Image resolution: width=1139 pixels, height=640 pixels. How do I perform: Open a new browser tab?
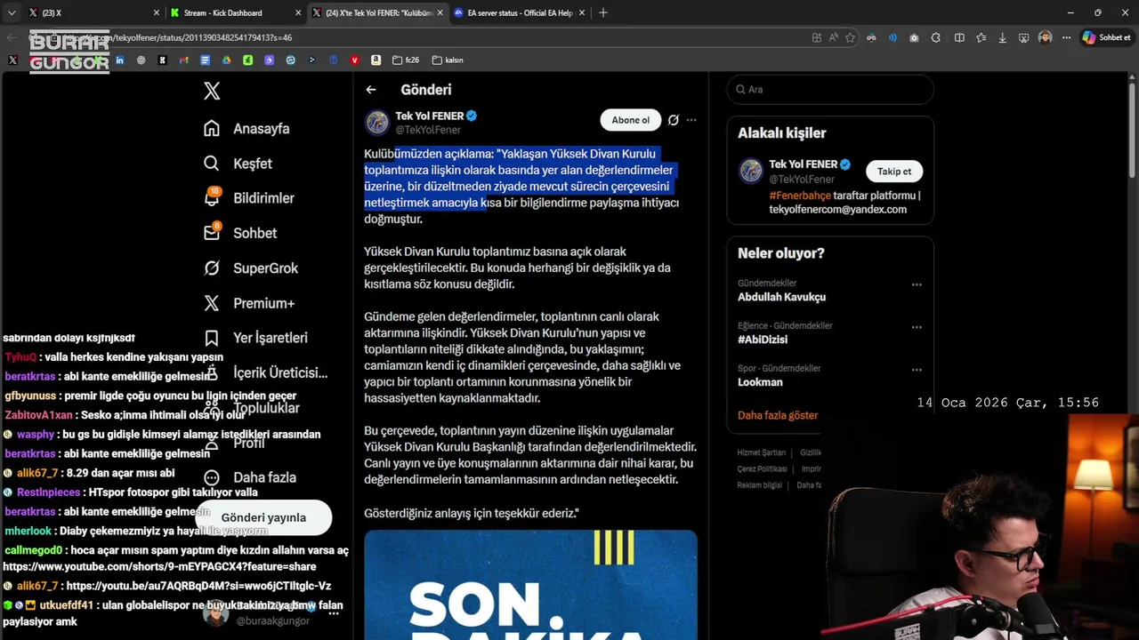[603, 12]
